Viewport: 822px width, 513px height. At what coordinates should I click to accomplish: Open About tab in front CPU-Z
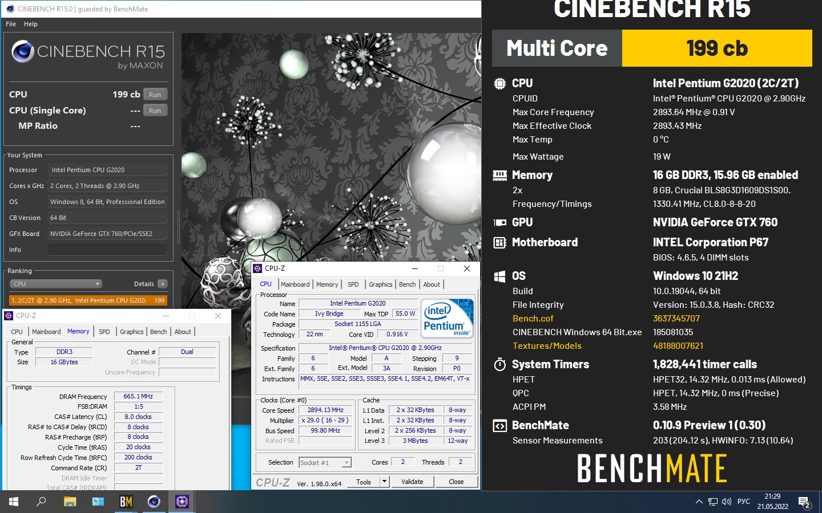tap(432, 284)
